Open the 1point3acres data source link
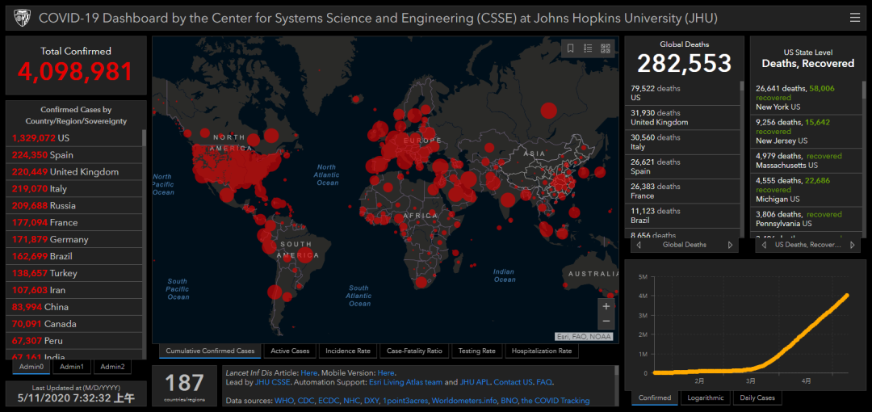 click(407, 401)
